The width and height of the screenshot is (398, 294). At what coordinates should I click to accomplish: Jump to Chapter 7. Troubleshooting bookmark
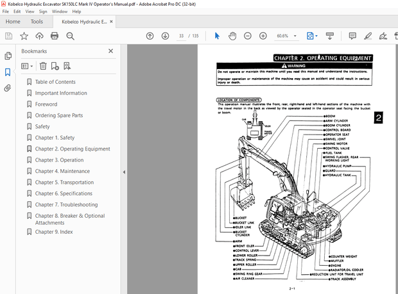click(x=67, y=204)
